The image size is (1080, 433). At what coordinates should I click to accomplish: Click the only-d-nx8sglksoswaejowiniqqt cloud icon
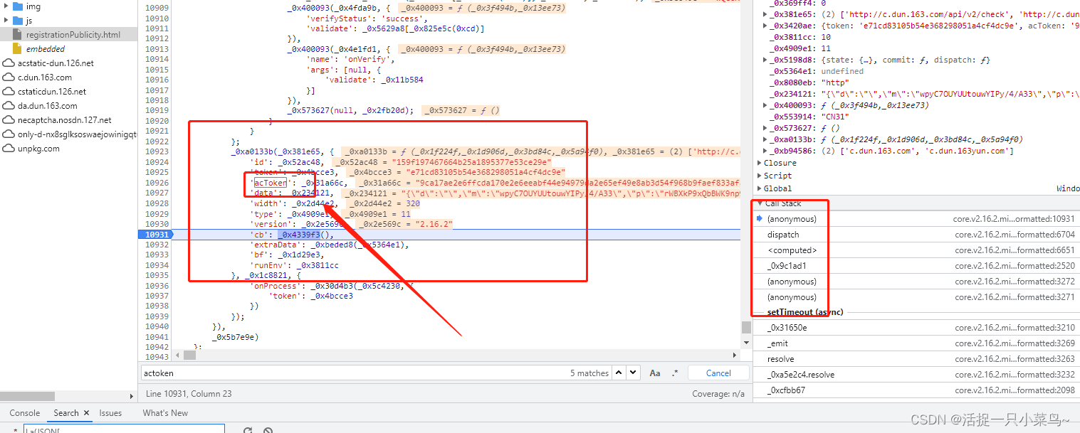9,134
